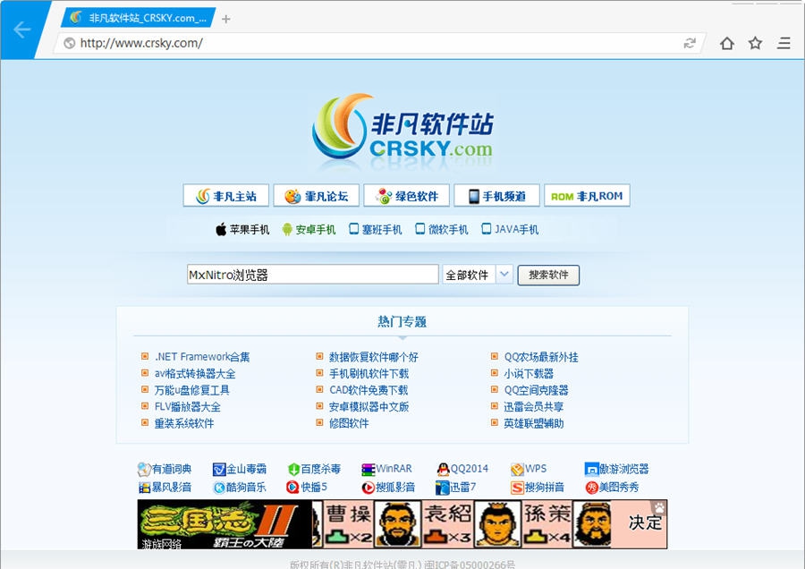Open 手机刷机软件下载 topic

[369, 373]
